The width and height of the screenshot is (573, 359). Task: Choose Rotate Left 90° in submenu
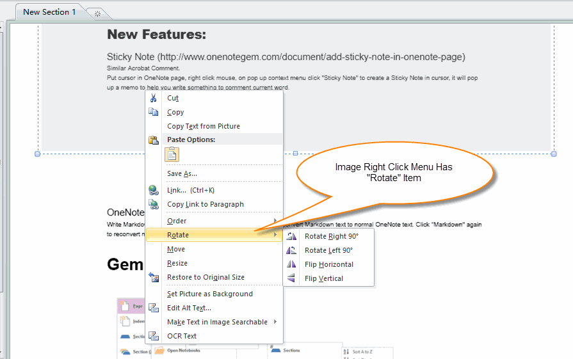pyautogui.click(x=328, y=250)
